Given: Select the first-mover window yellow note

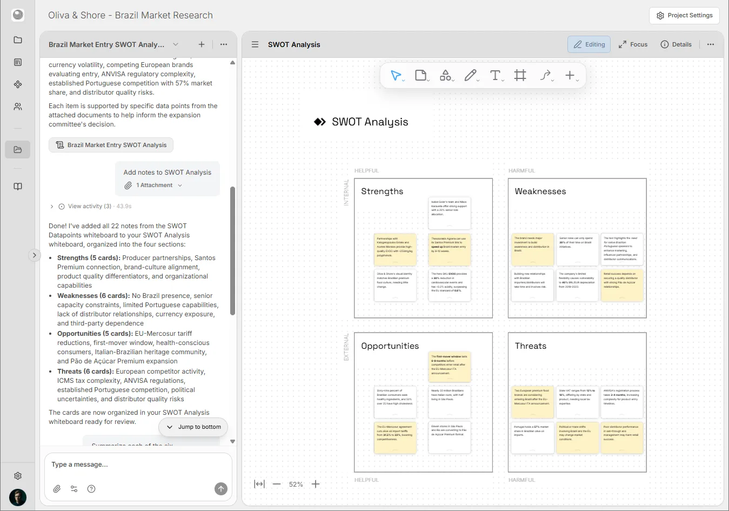Looking at the screenshot, I should (x=450, y=367).
